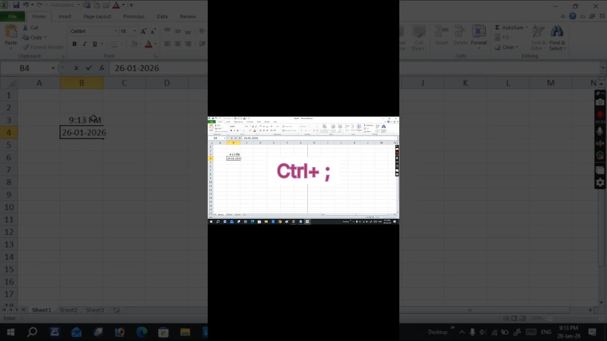Click camera icon on large right-edge recorder bar
Image resolution: width=607 pixels, height=341 pixels.
[600, 102]
